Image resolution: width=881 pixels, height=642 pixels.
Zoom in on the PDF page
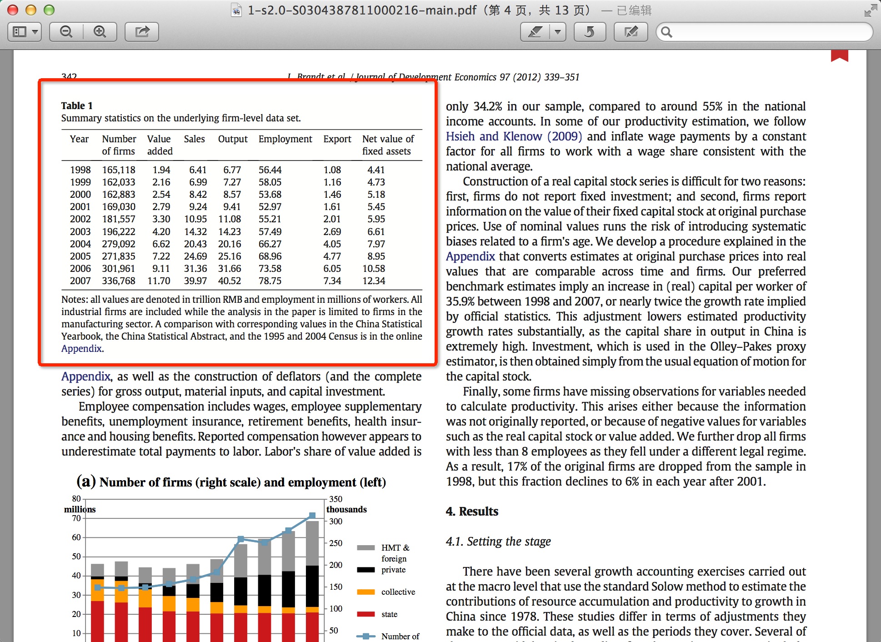click(100, 32)
